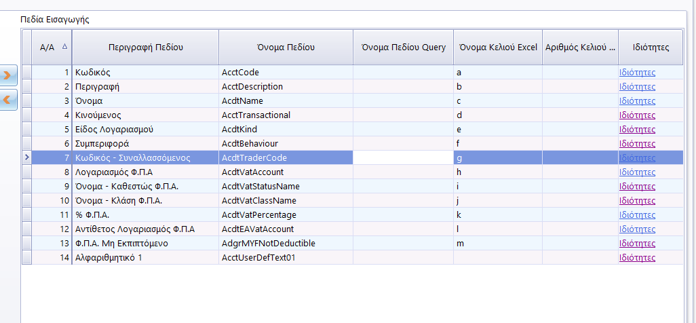
Task: Open Ιδιότητες for the Κωδικός - Συναλλασσόμενος row
Action: 637,157
